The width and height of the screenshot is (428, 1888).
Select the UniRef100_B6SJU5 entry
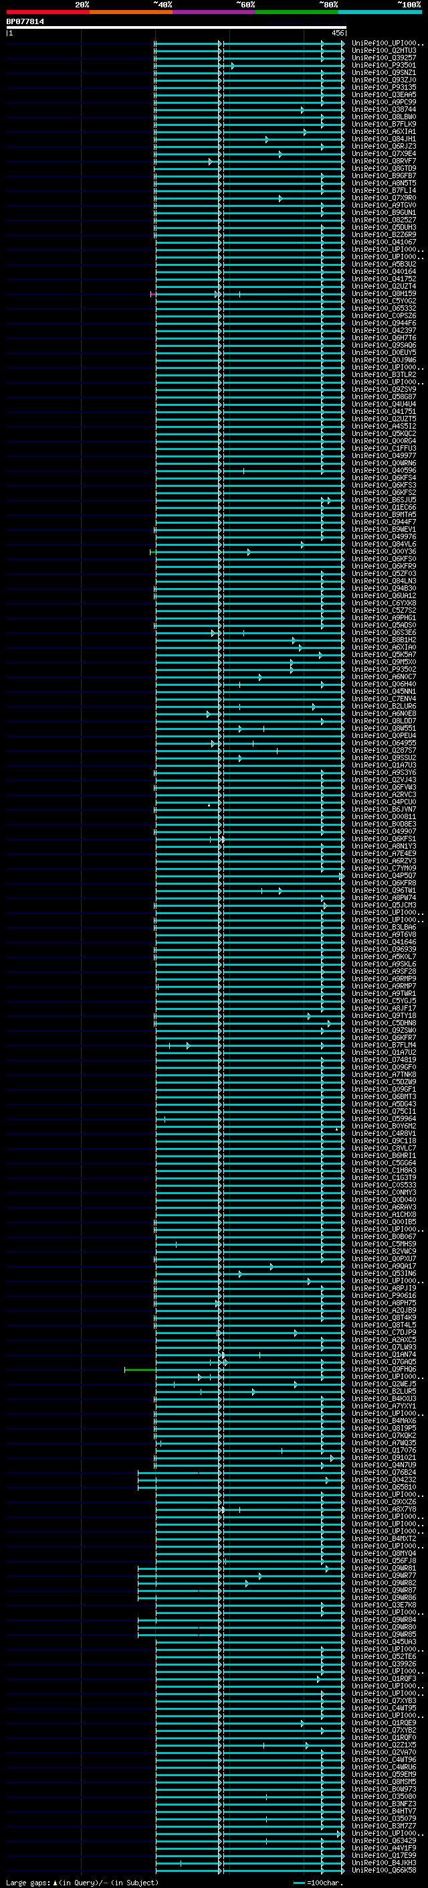pos(384,500)
